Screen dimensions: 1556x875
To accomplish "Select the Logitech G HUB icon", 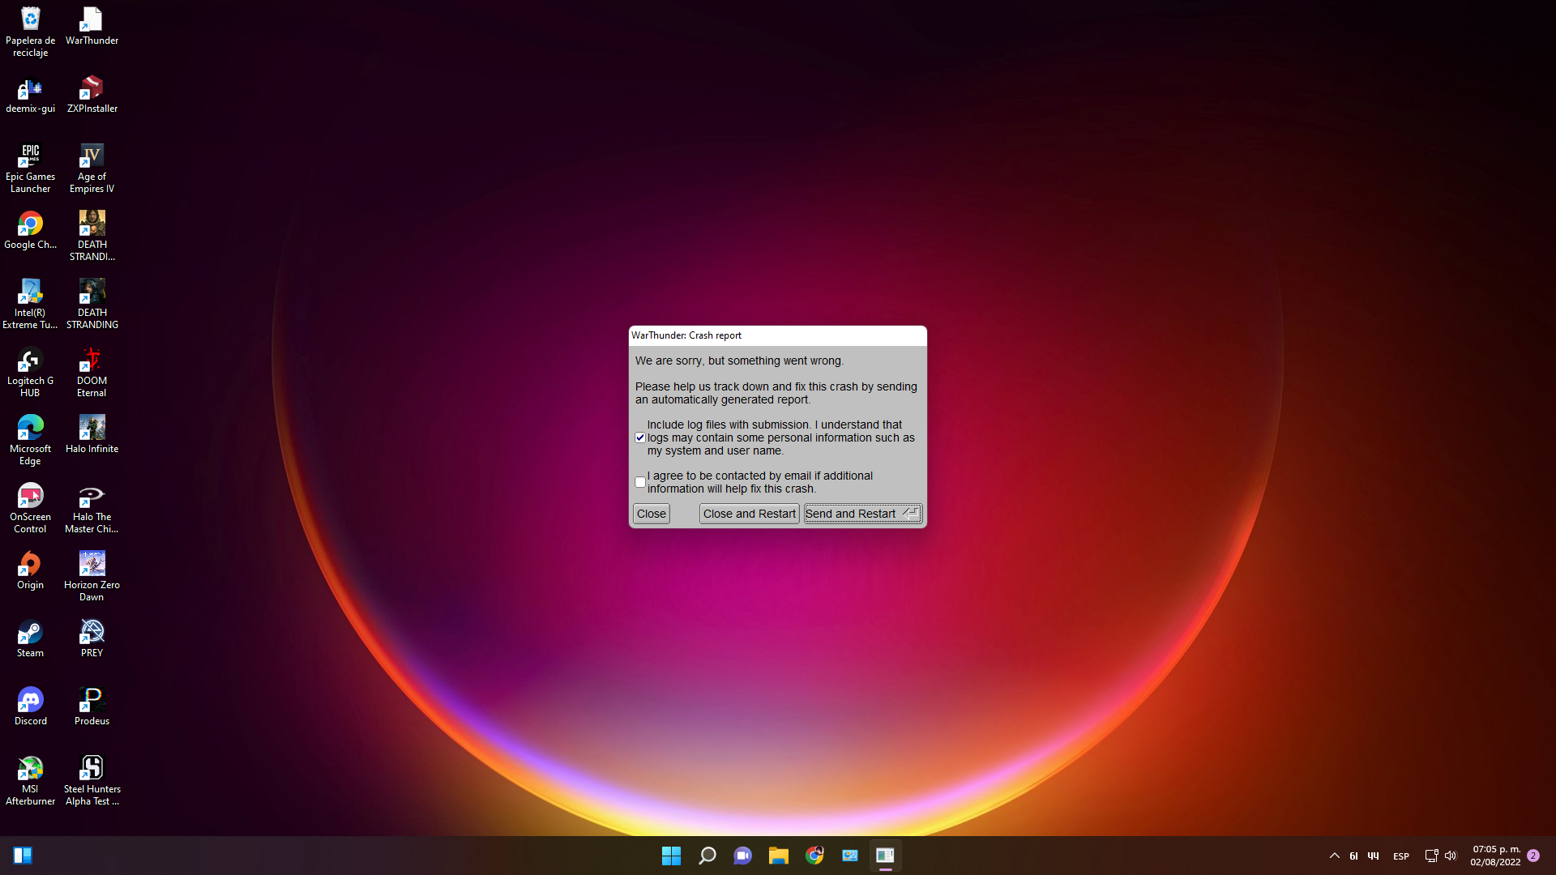I will pos(30,373).
